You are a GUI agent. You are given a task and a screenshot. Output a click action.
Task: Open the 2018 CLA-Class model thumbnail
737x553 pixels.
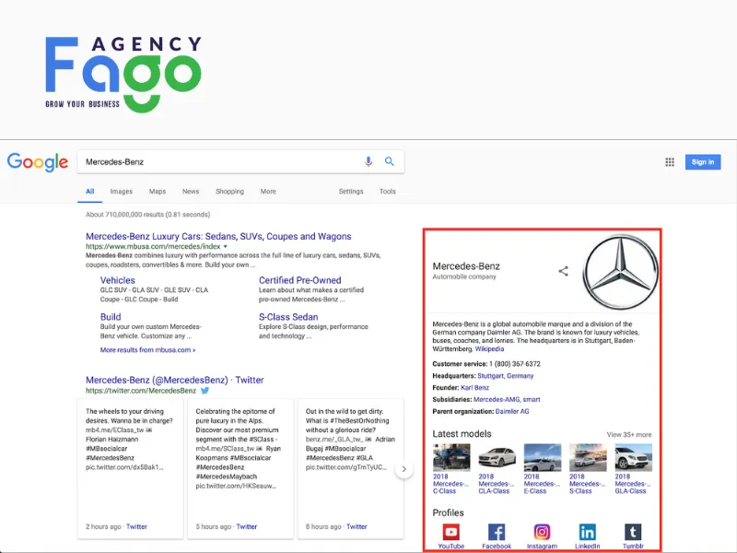pos(497,457)
